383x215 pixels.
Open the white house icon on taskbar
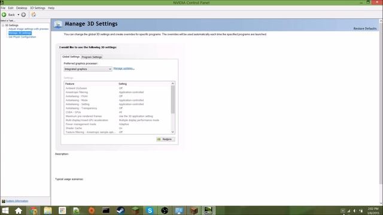click(19, 211)
